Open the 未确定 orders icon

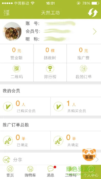[58, 140]
